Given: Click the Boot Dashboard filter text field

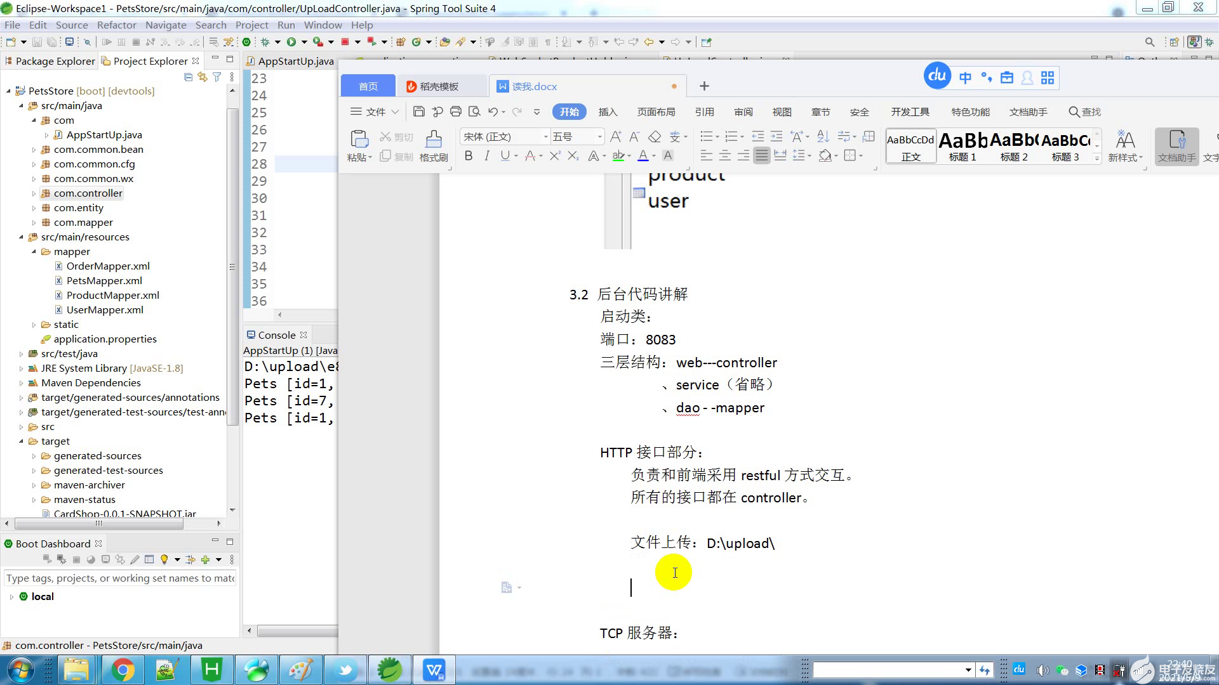Looking at the screenshot, I should (120, 578).
